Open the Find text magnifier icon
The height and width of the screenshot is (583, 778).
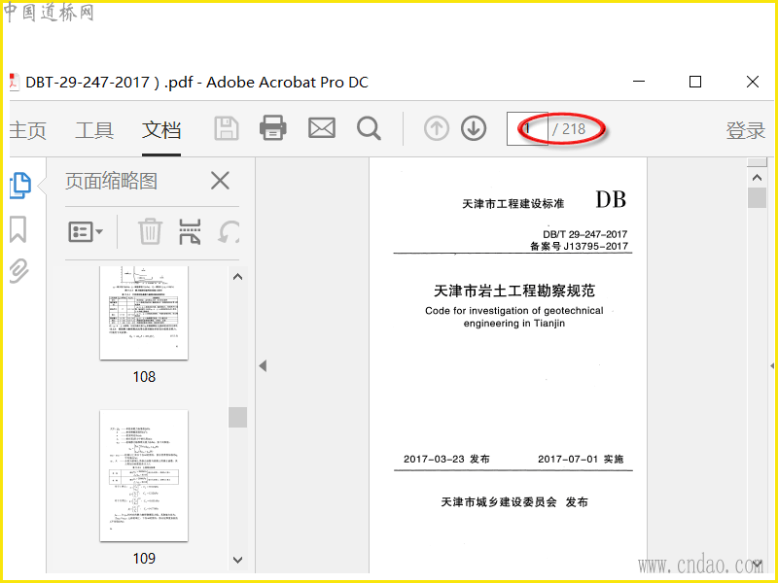pos(369,128)
